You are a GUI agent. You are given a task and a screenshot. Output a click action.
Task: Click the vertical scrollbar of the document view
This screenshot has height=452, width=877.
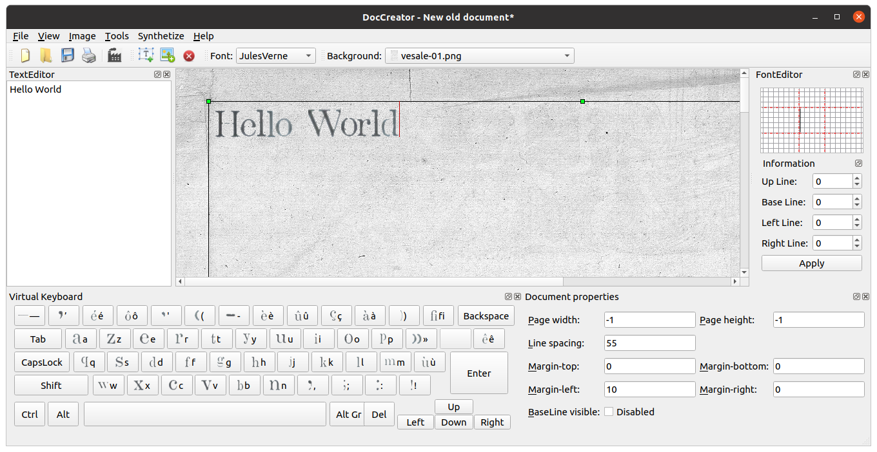coord(745,173)
